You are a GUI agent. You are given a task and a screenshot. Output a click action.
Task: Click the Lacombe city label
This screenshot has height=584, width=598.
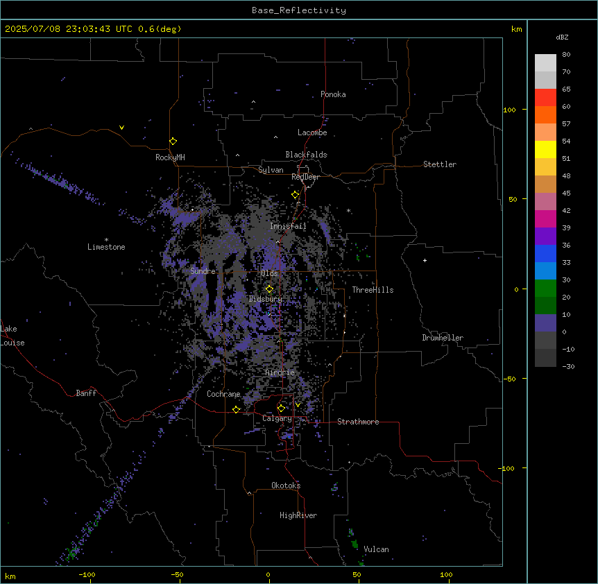click(312, 132)
